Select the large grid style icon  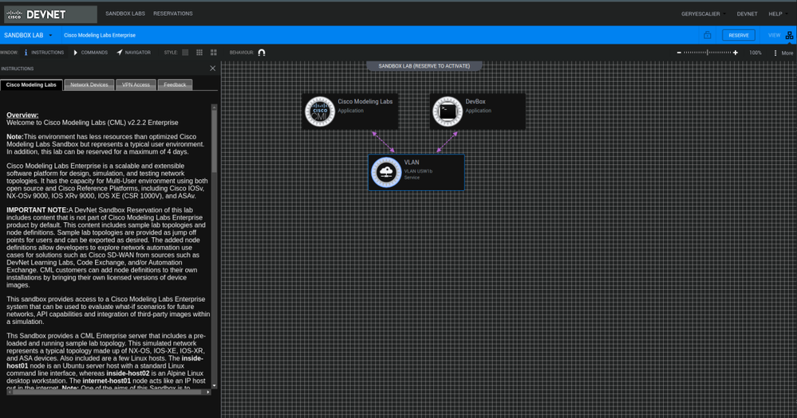[x=214, y=53]
